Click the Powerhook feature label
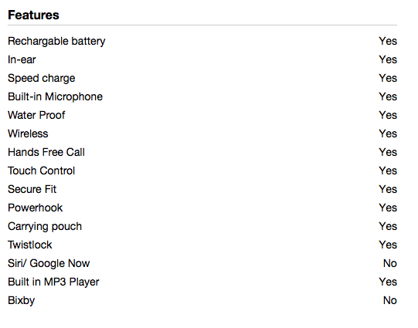418x328 pixels. click(x=36, y=208)
